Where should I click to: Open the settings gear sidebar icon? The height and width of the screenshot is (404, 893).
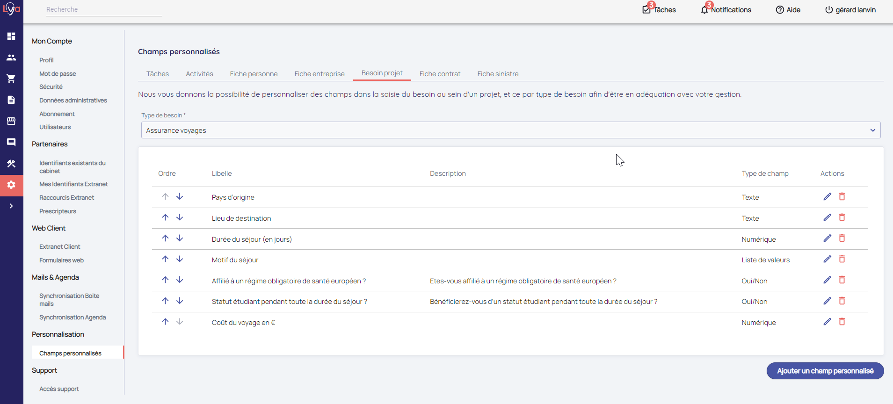(11, 185)
